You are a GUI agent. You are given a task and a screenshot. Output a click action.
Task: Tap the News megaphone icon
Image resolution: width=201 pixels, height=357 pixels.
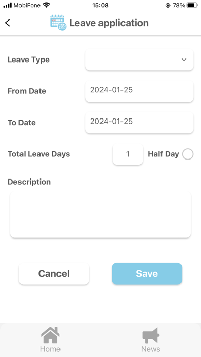[x=151, y=335]
